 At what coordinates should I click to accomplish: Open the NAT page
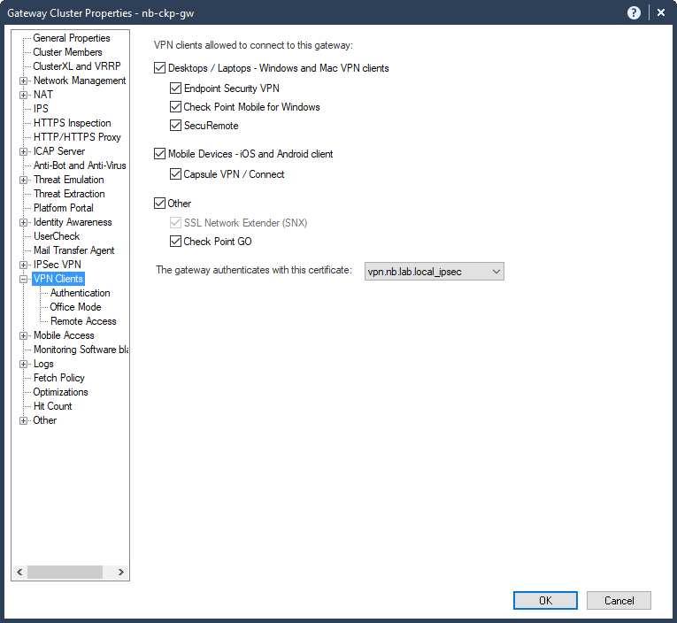click(43, 95)
